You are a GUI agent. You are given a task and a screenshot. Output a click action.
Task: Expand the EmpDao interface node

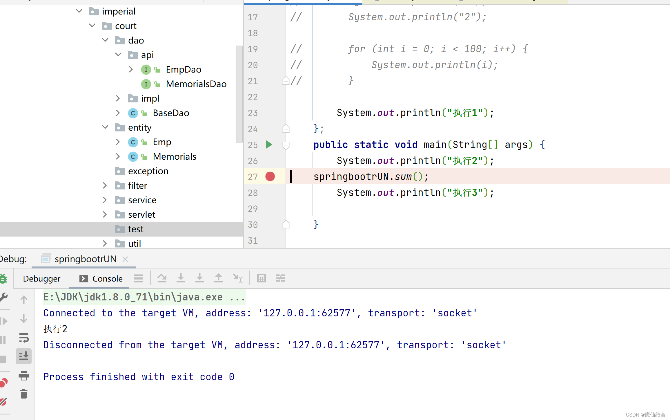coord(131,69)
